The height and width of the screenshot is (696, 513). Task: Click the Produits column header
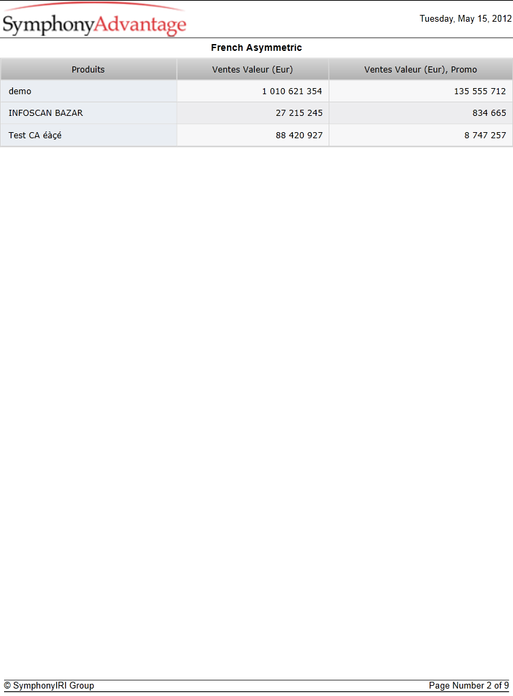[x=88, y=69]
